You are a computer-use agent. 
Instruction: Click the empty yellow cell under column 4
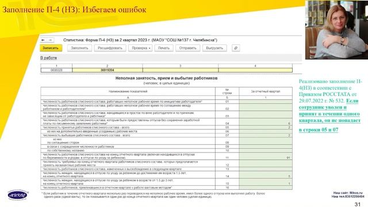click(x=255, y=70)
